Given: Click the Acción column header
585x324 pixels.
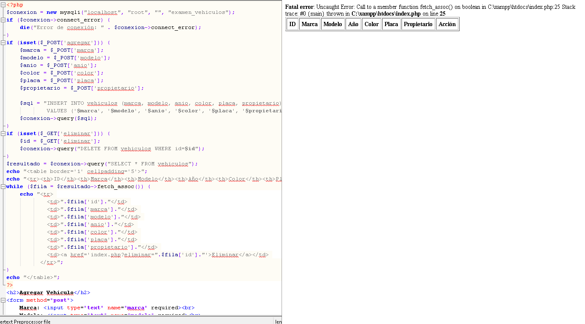Looking at the screenshot, I should 447,24.
